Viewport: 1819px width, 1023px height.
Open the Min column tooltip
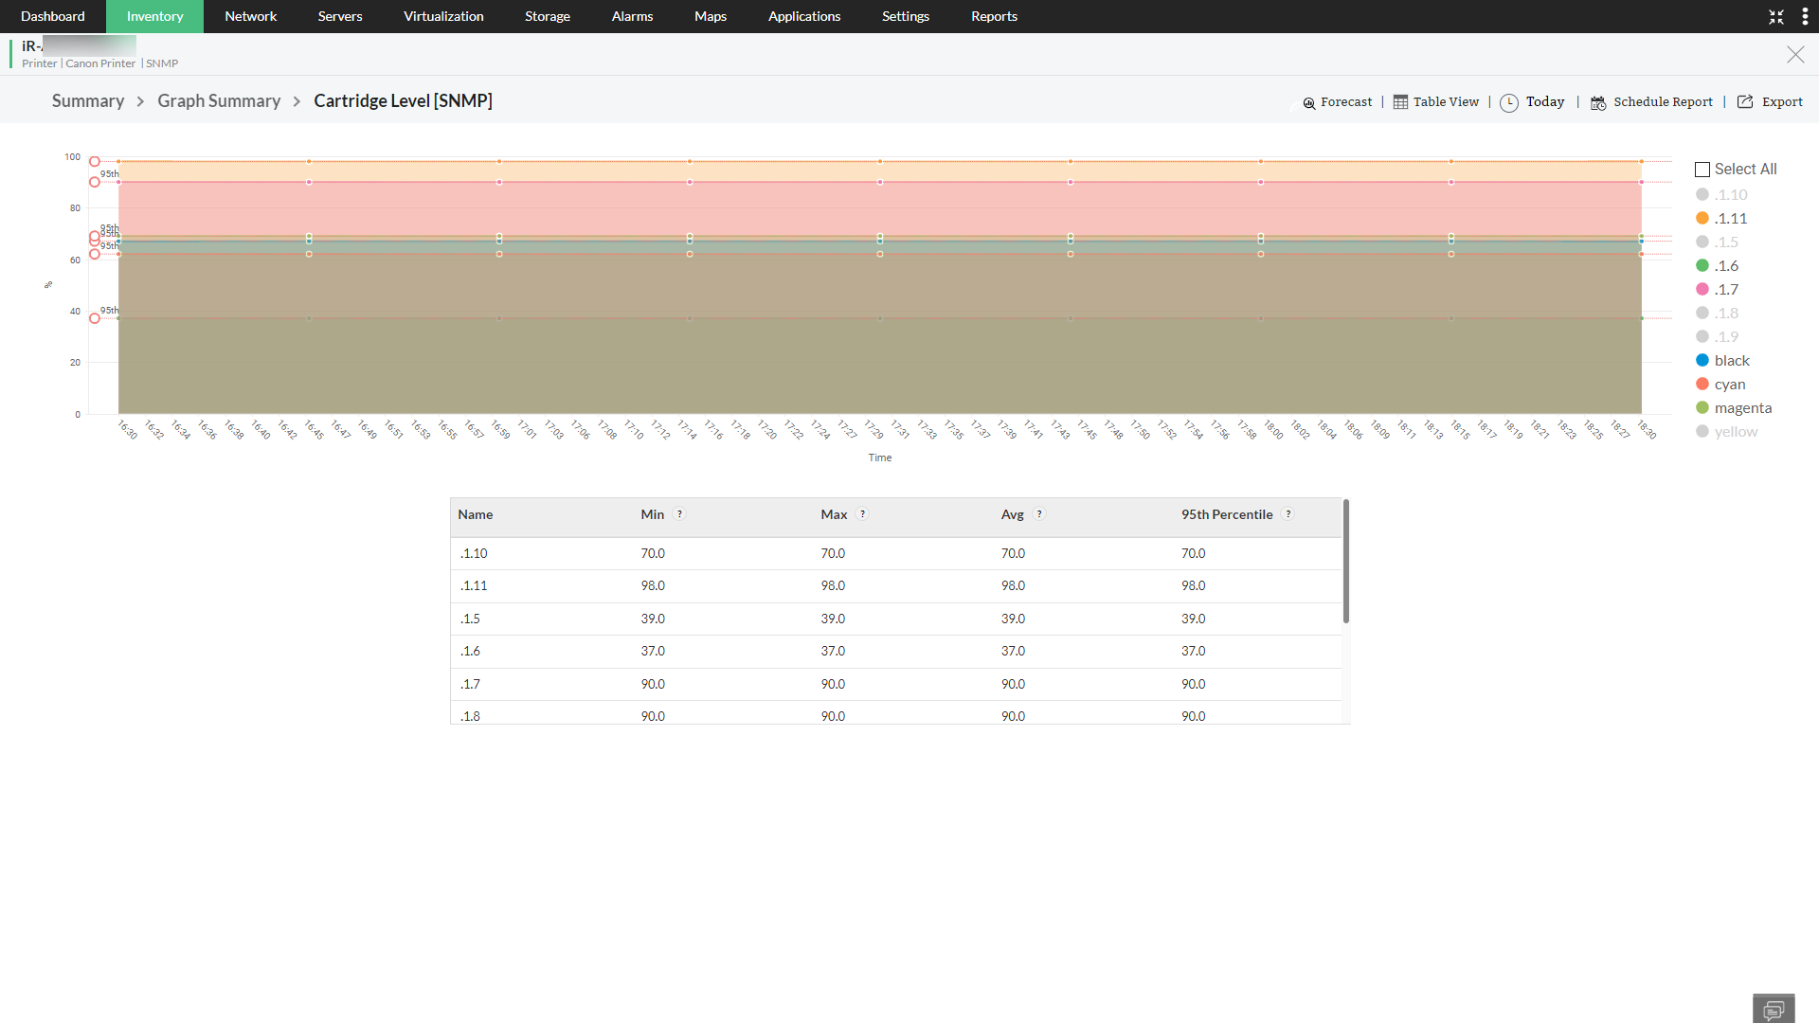click(x=679, y=514)
